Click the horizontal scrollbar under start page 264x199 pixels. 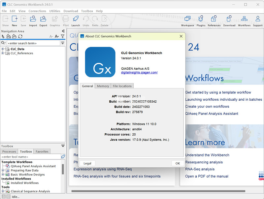(158, 191)
